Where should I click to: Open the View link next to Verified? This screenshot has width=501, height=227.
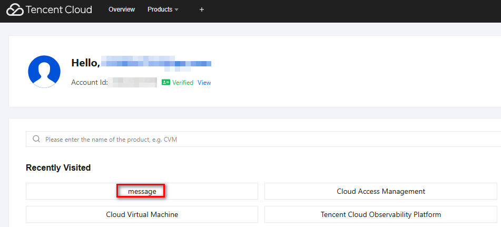tap(204, 83)
